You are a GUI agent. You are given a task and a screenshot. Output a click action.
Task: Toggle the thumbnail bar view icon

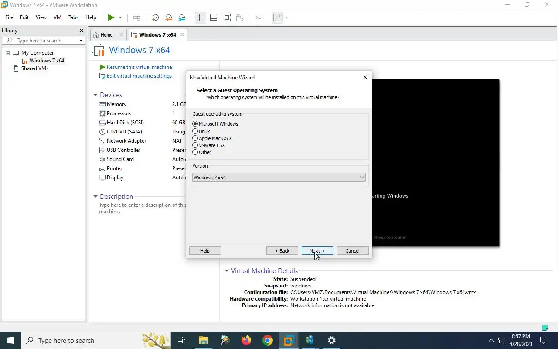(x=214, y=17)
